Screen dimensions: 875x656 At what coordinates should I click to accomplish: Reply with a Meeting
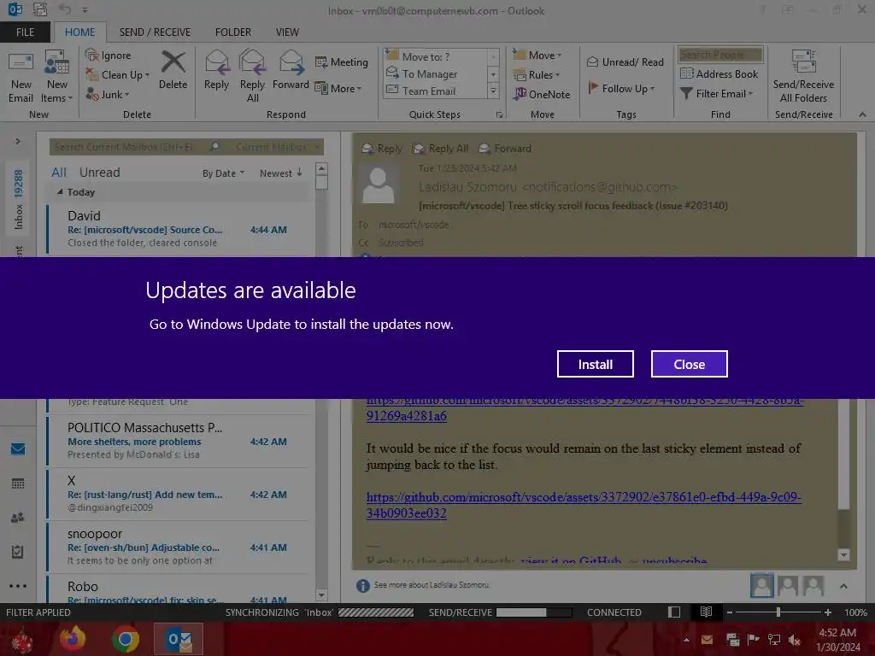(x=342, y=61)
